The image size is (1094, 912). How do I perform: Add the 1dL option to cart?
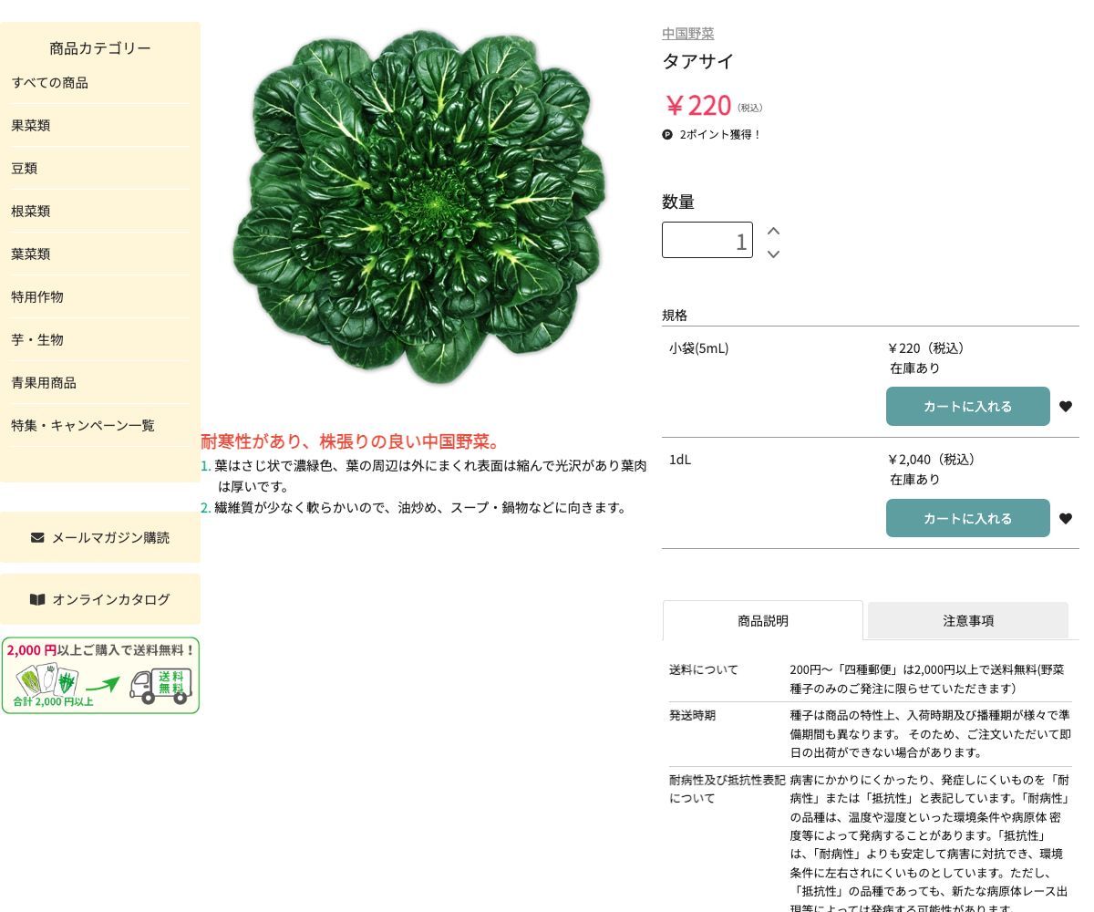968,518
